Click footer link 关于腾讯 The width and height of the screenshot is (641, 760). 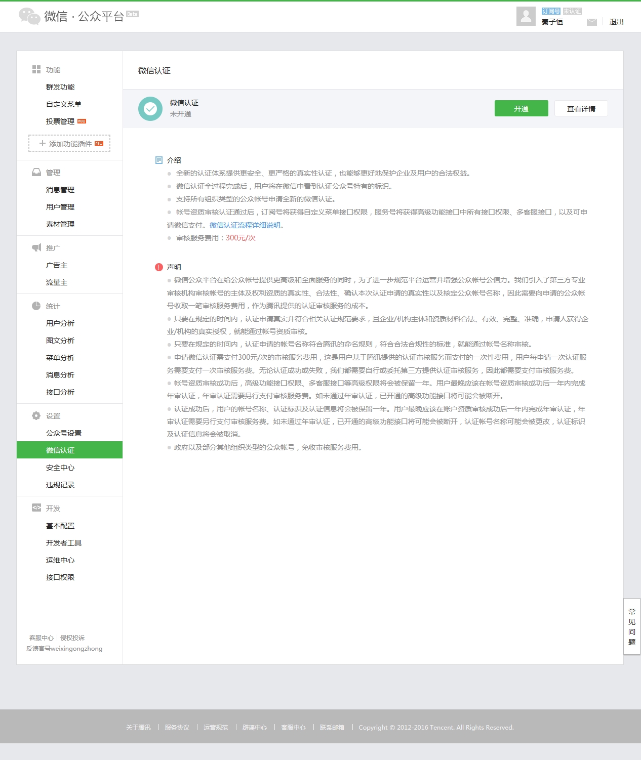tap(138, 728)
